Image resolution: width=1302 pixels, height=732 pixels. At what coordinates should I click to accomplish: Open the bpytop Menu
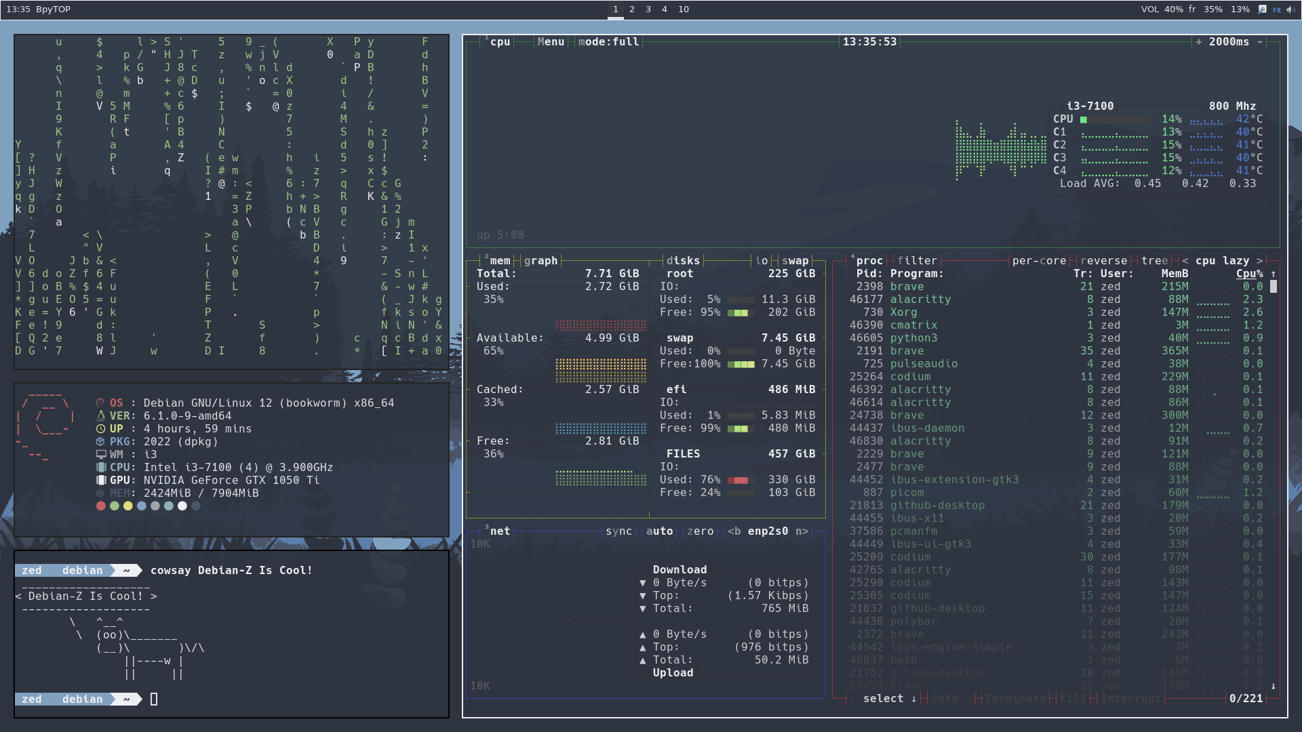pyautogui.click(x=551, y=41)
